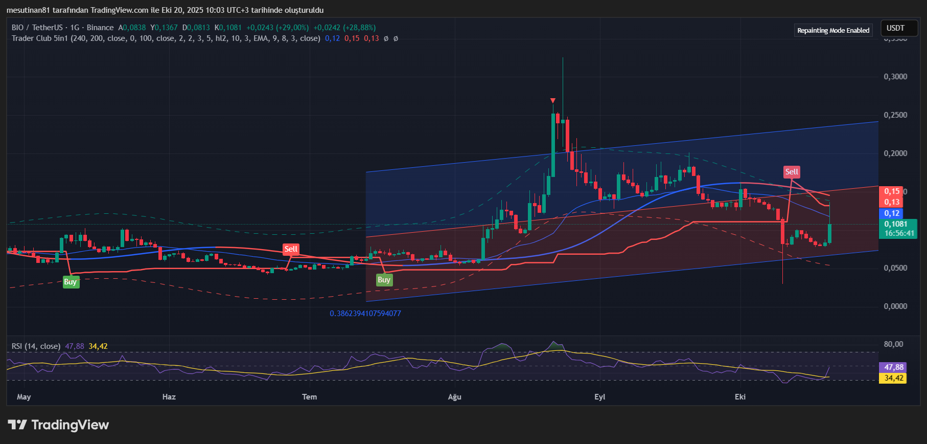Image resolution: width=927 pixels, height=444 pixels.
Task: Click the green current price label 0,1081
Action: (x=897, y=224)
